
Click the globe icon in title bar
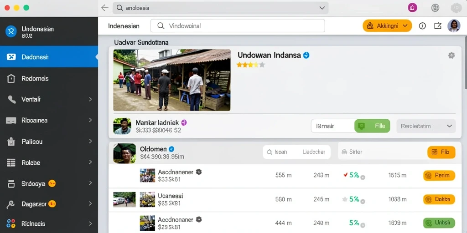click(x=435, y=8)
